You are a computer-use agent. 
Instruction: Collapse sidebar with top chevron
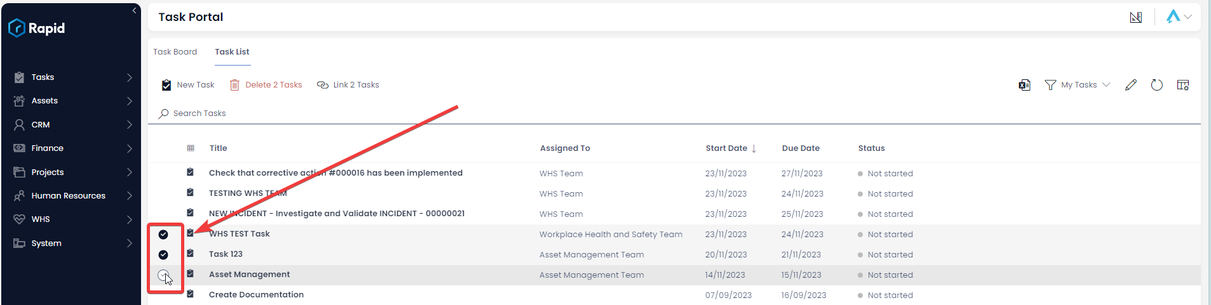tap(134, 11)
